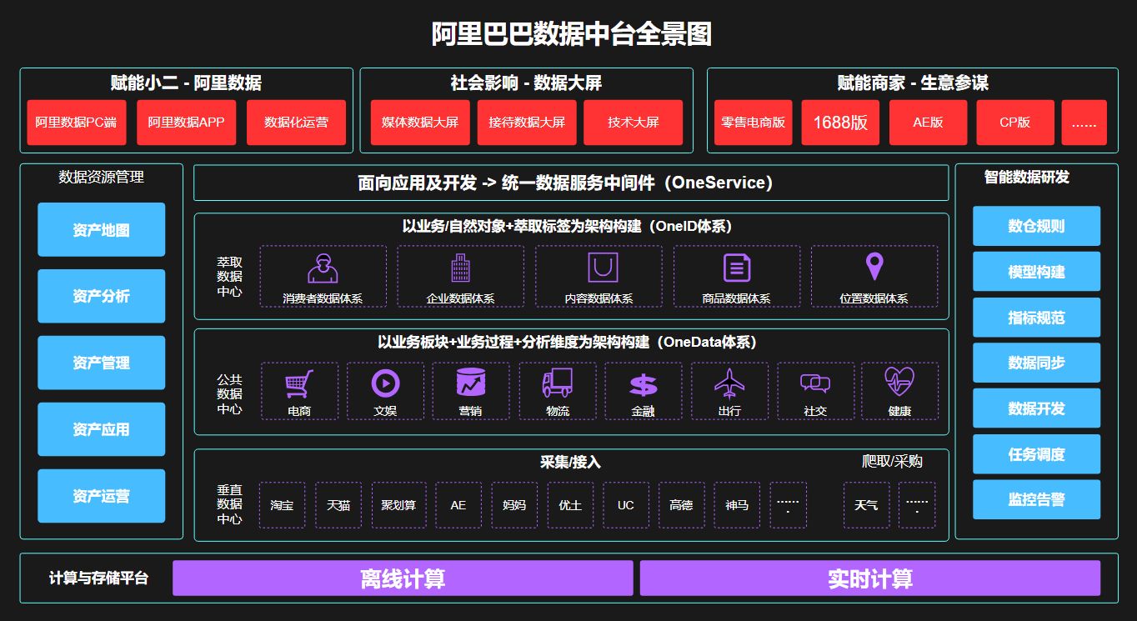1137x621 pixels.
Task: Open 资产分析 blue block
Action: tap(102, 296)
